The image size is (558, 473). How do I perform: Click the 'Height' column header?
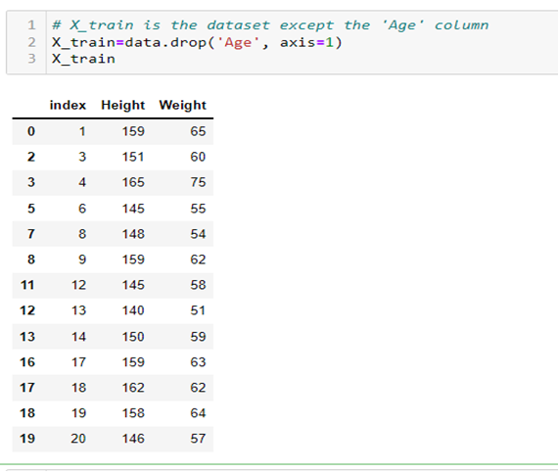click(x=122, y=105)
